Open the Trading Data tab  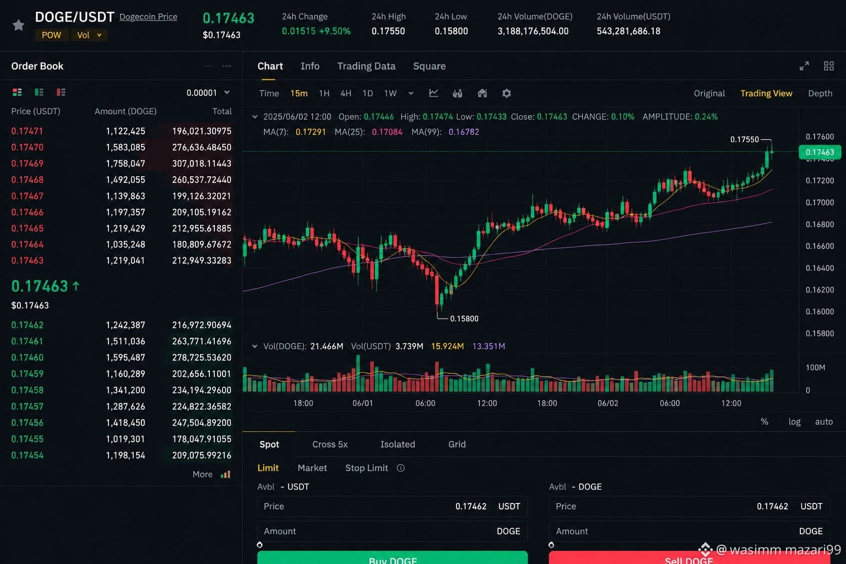[366, 66]
